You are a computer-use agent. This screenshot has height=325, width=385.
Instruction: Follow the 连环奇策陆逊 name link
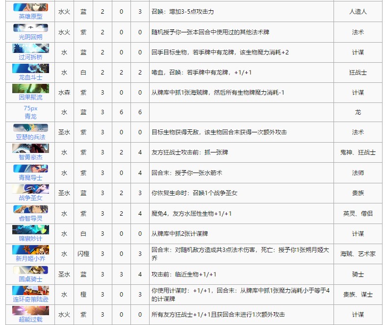(x=30, y=299)
